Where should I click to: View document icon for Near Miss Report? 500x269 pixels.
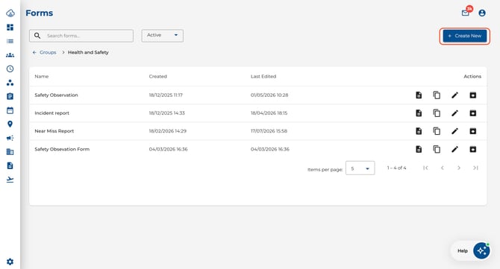419,131
